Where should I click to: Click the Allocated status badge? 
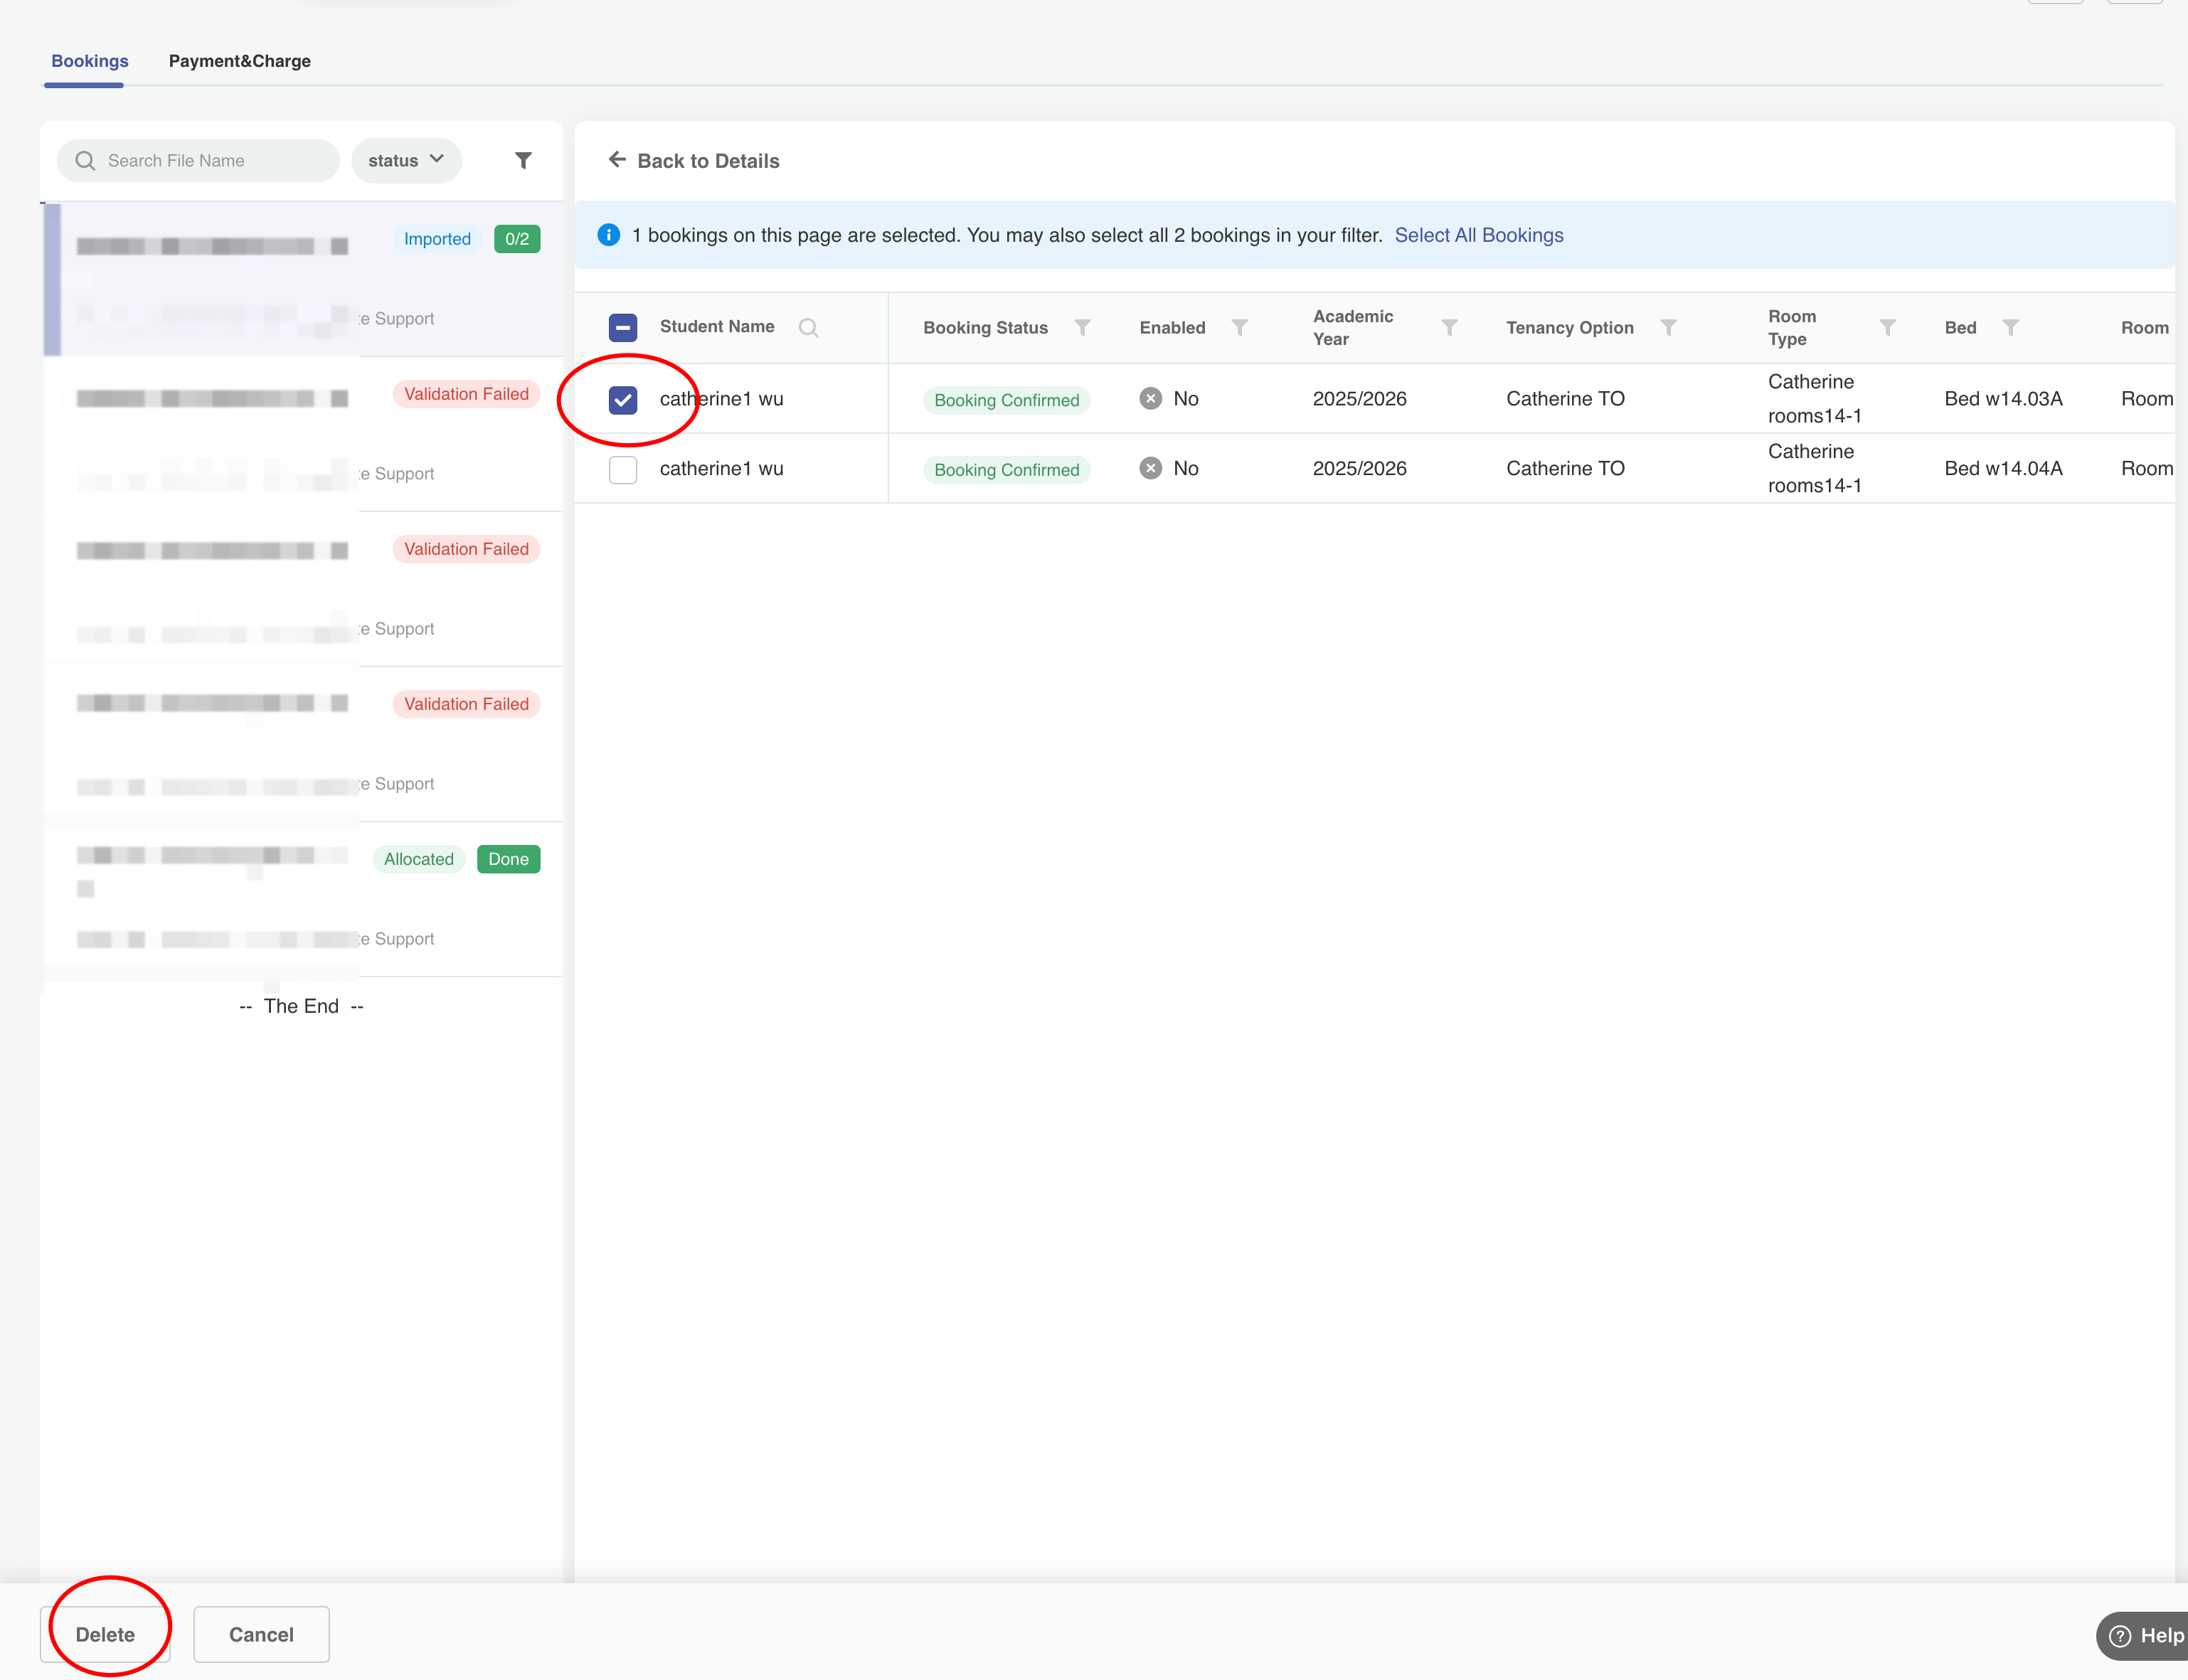[419, 859]
